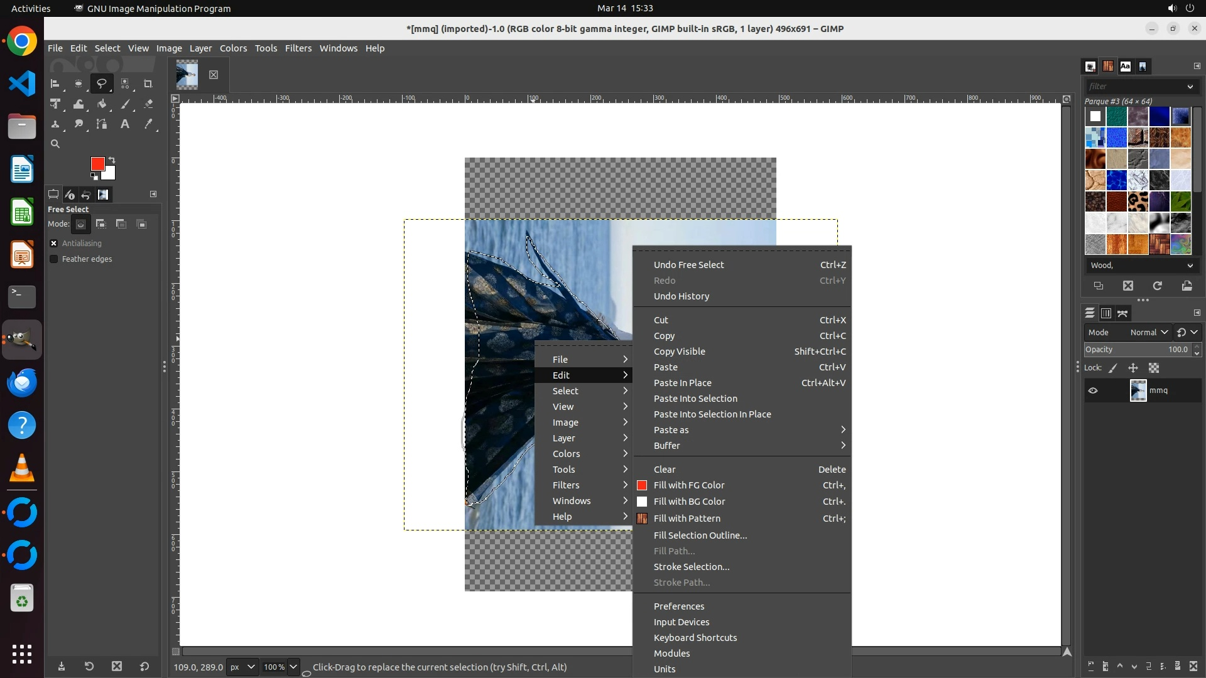
Task: Select the Zoom magnifier tool
Action: [x=55, y=144]
